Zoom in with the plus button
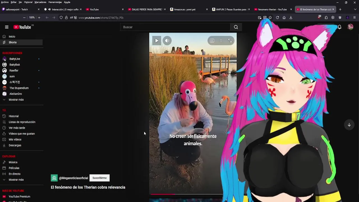359x202 pixels. click(x=39, y=18)
